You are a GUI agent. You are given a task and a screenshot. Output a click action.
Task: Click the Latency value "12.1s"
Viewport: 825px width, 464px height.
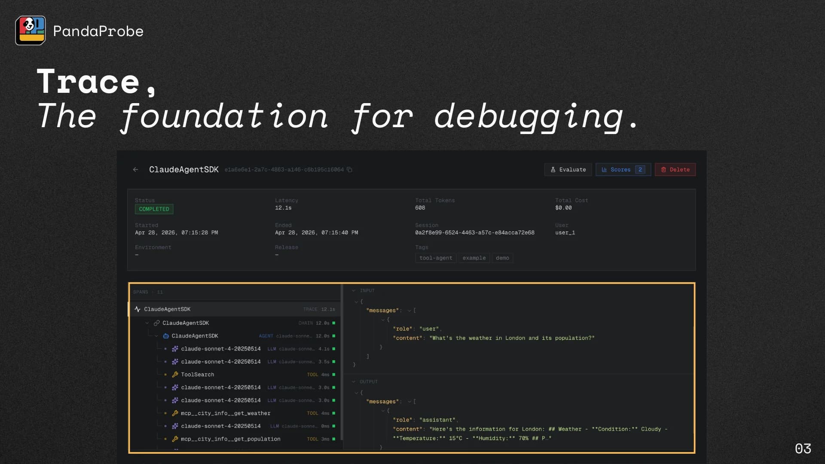283,208
